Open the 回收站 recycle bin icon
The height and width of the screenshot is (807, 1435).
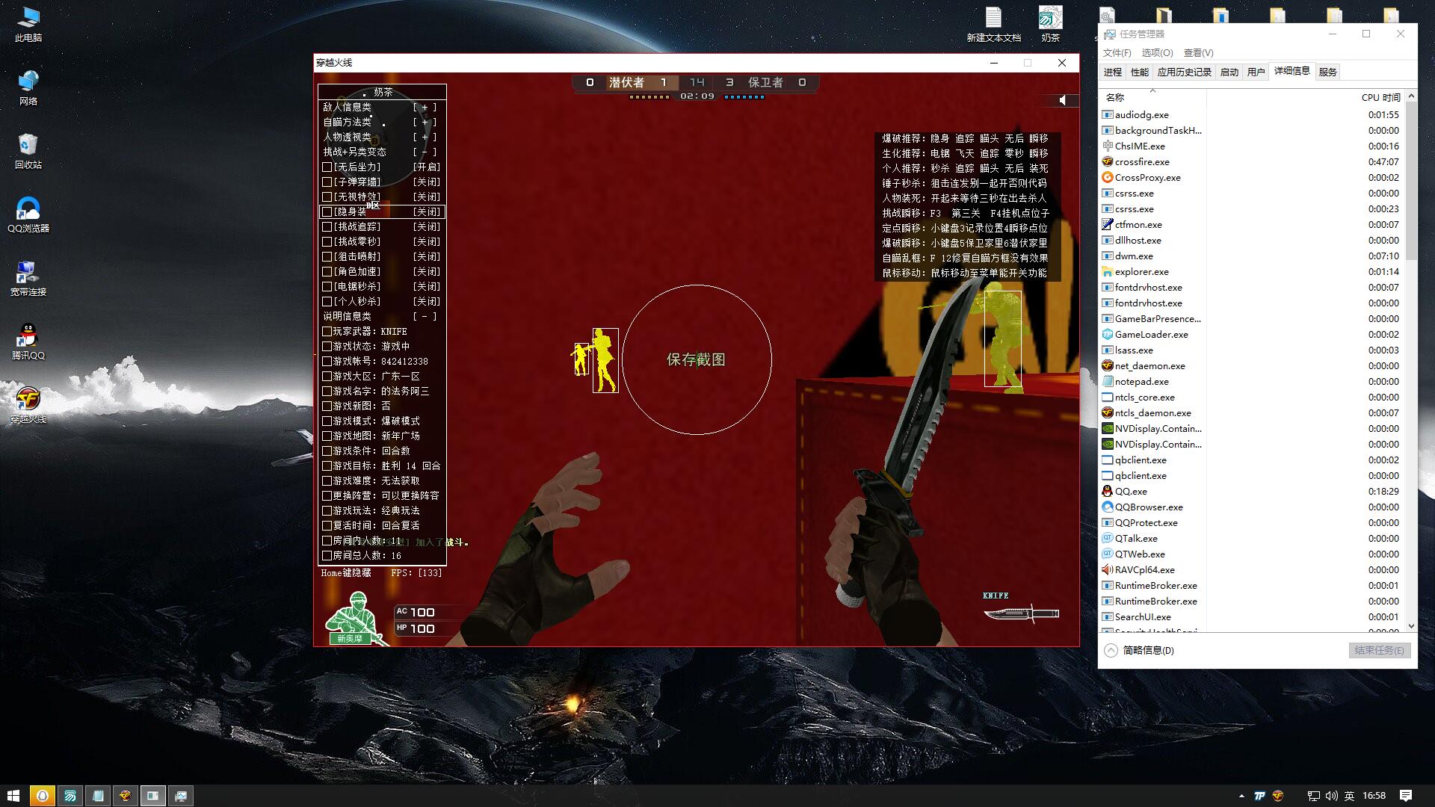(x=28, y=151)
